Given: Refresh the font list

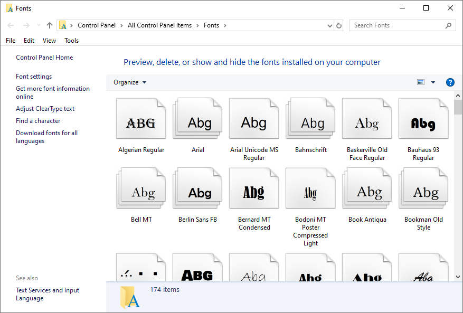Looking at the screenshot, I should (x=338, y=25).
